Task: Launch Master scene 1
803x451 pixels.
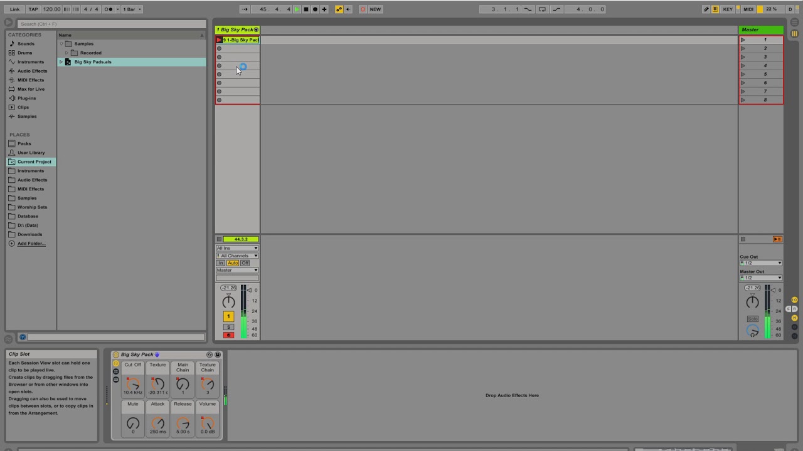Action: click(x=743, y=40)
